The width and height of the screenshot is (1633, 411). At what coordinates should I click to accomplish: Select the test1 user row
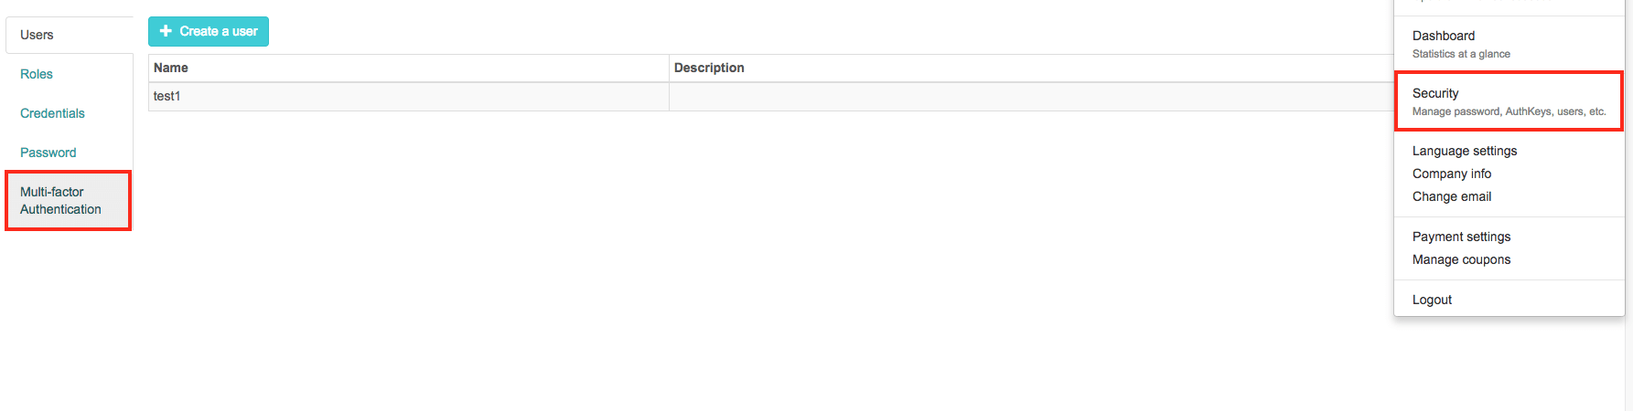[x=167, y=96]
